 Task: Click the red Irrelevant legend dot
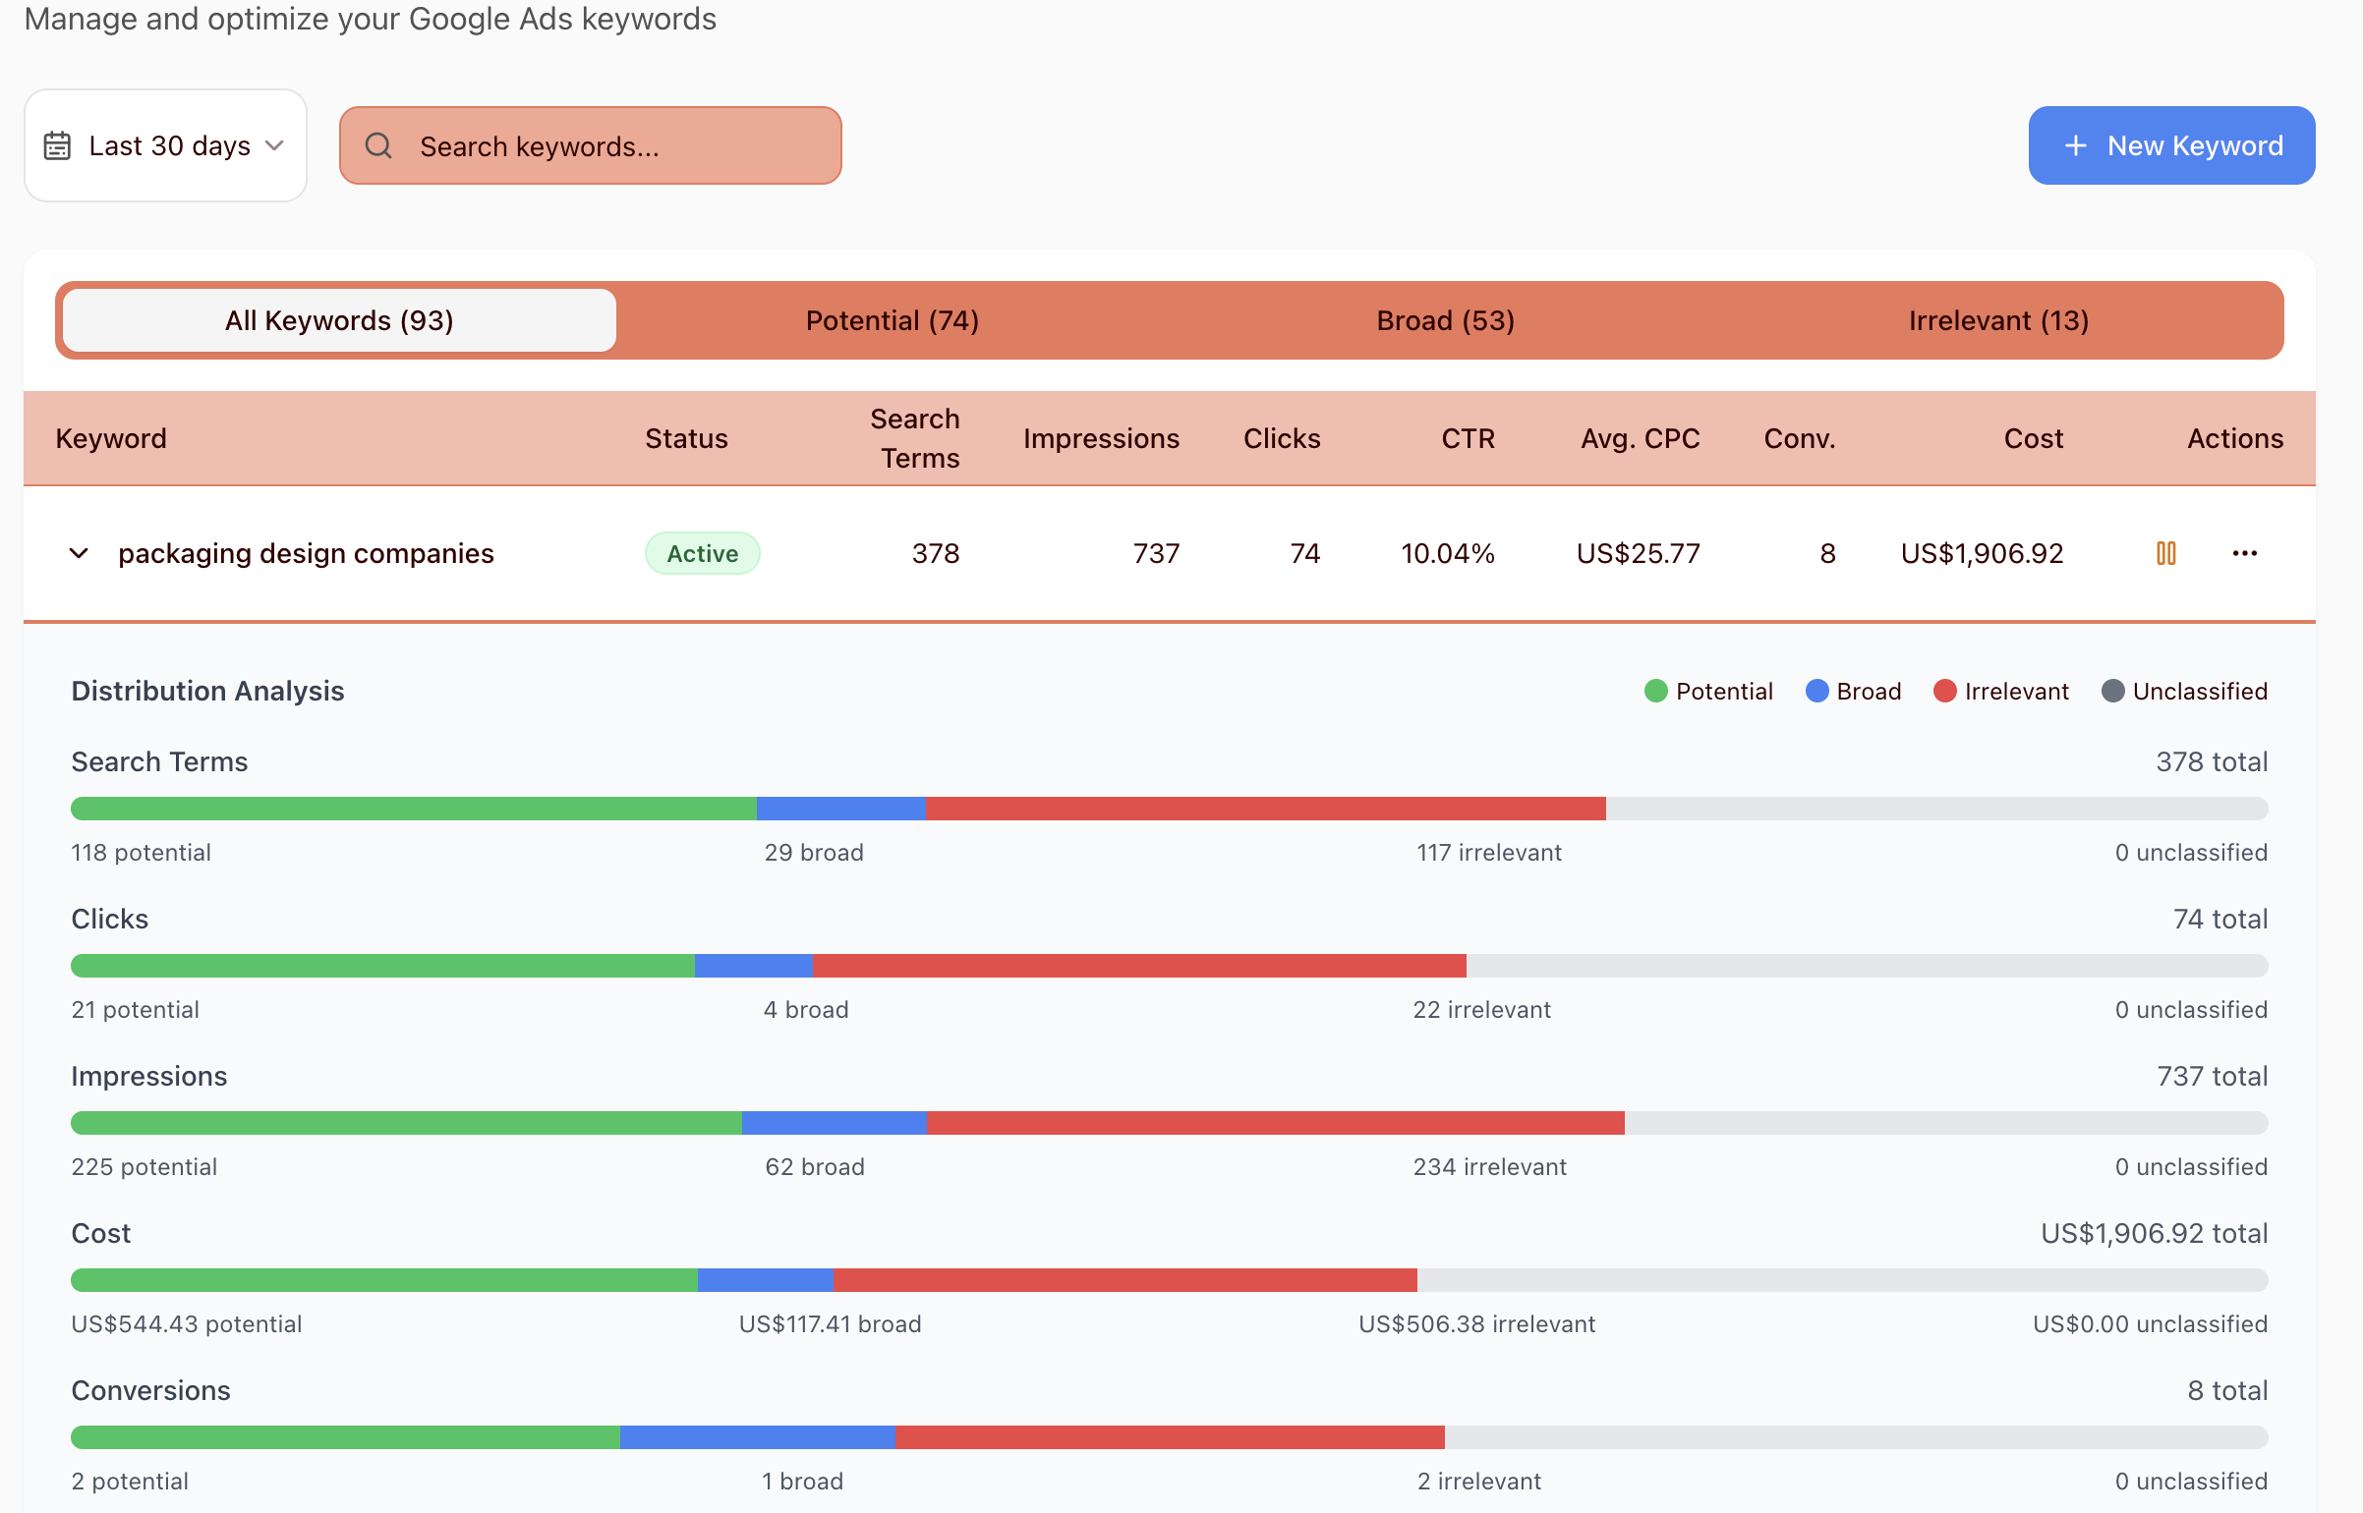[1944, 691]
